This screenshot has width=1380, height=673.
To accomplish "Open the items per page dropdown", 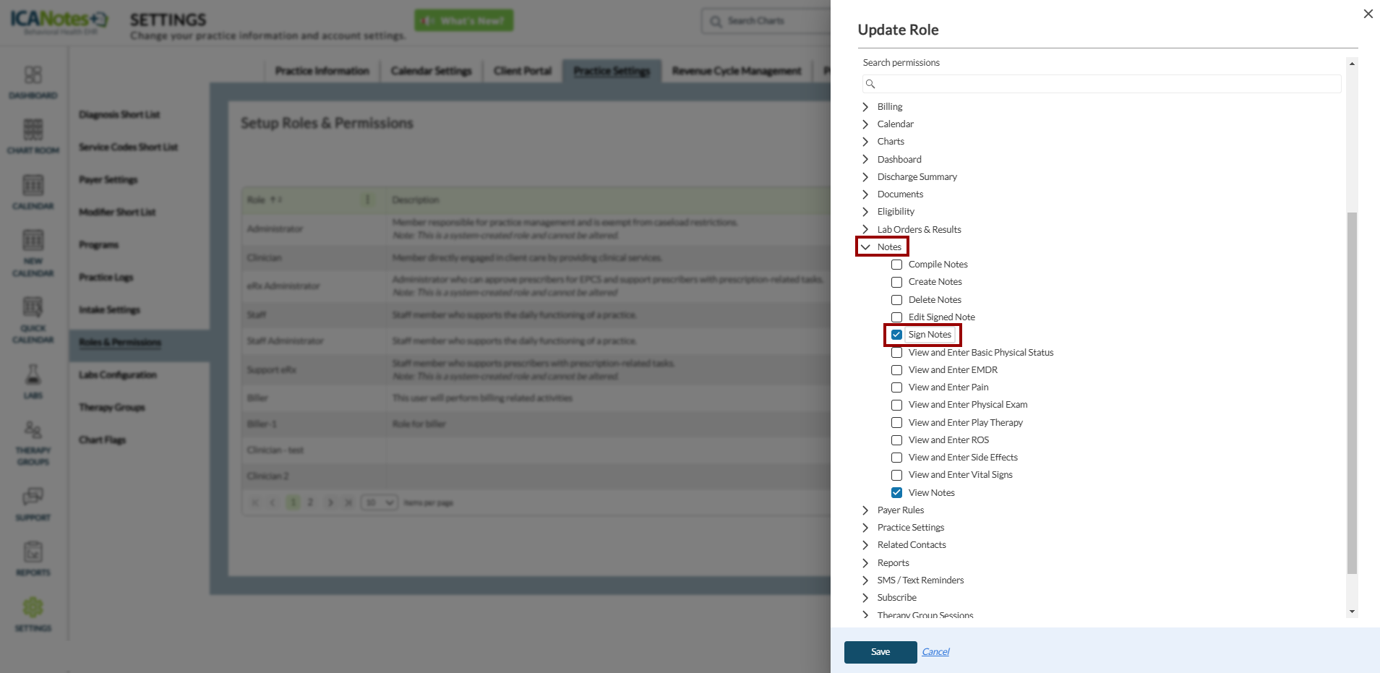I will pyautogui.click(x=380, y=502).
